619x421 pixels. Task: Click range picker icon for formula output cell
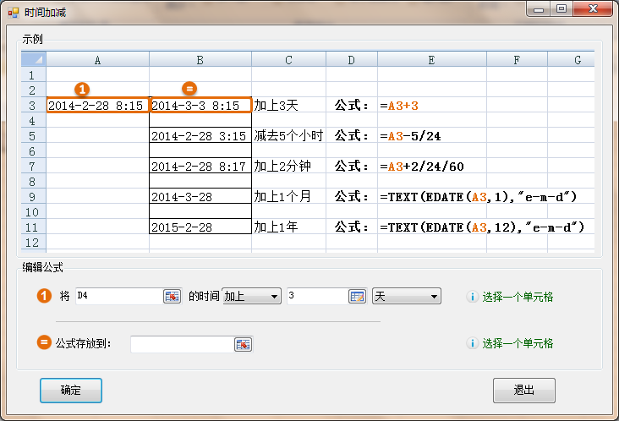[x=243, y=344]
